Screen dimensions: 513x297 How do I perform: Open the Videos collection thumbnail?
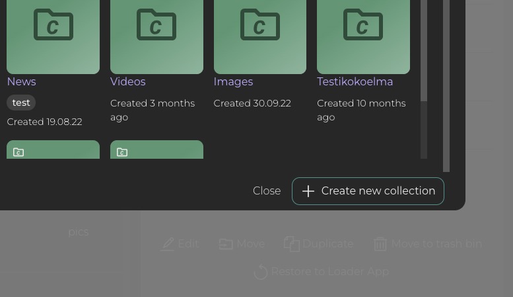156,37
